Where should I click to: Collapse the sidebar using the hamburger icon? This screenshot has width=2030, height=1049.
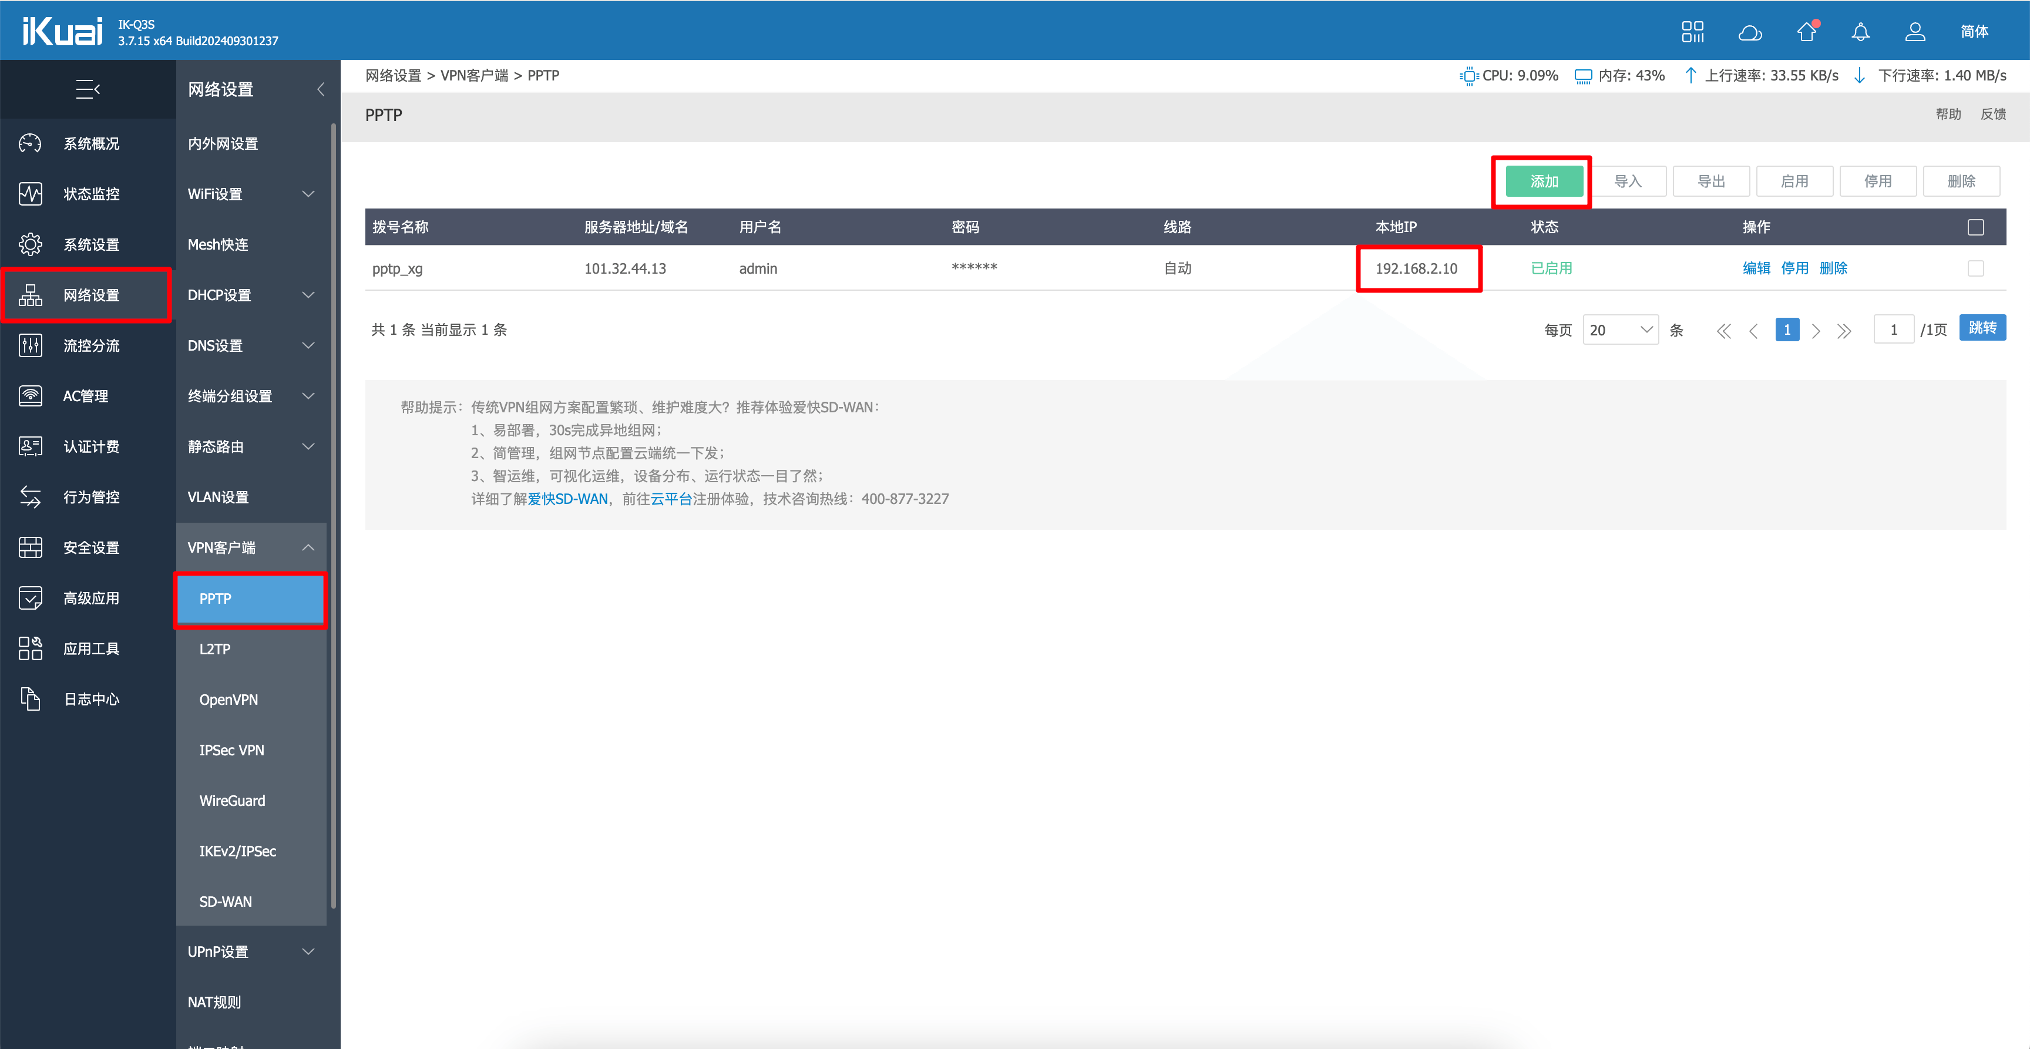(88, 89)
